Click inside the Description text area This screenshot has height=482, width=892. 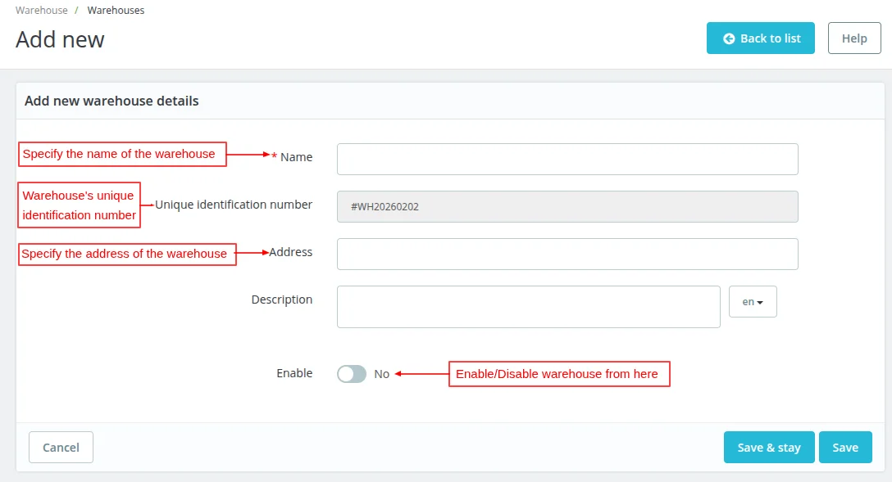point(528,307)
